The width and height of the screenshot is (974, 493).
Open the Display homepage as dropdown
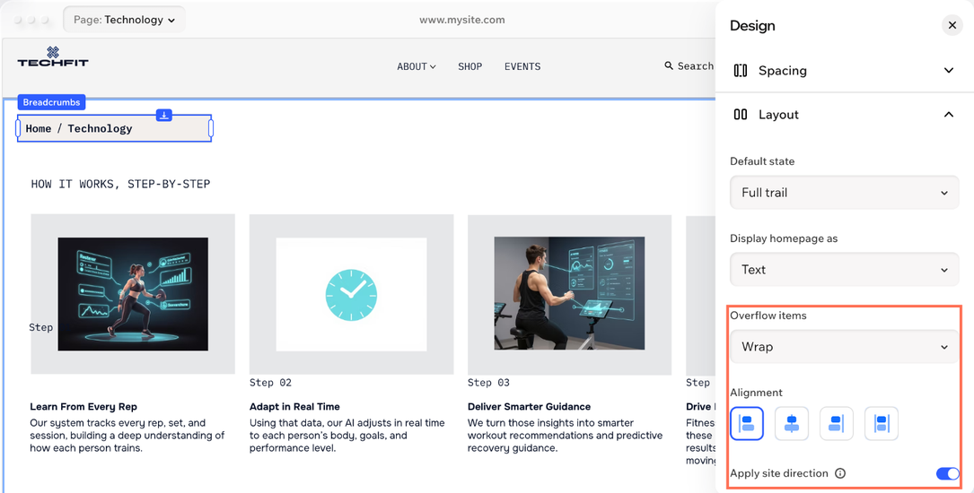(x=844, y=270)
